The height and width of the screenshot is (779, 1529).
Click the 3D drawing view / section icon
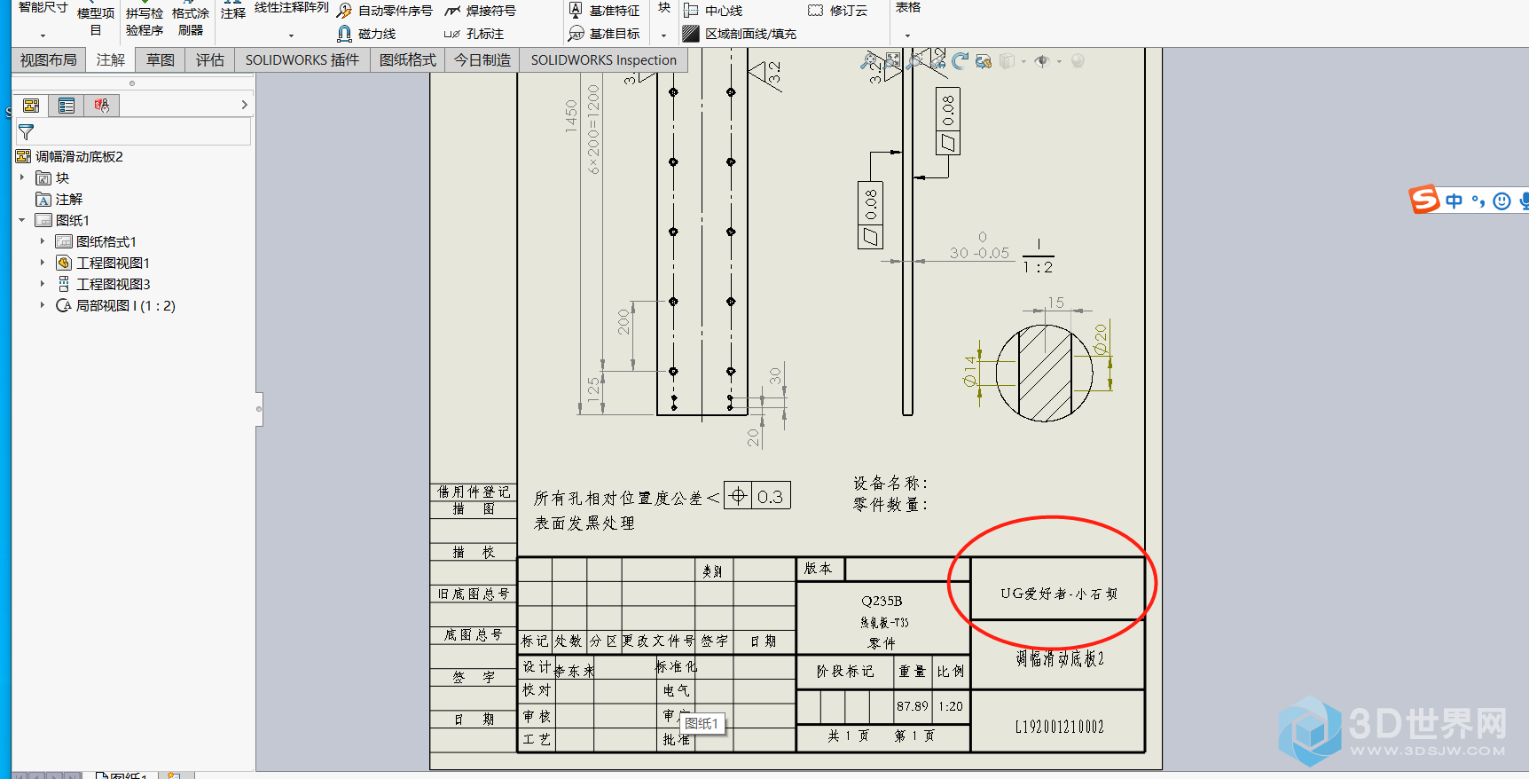pyautogui.click(x=937, y=60)
